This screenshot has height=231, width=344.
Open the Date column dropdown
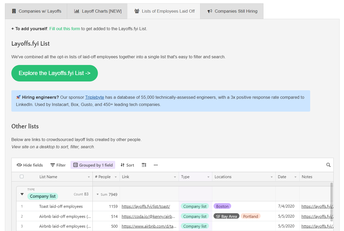[x=295, y=177]
